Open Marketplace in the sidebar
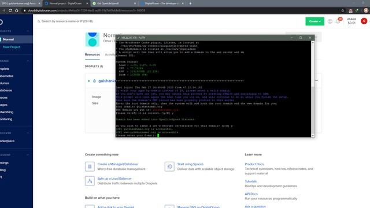The image size is (370, 208). pos(7,141)
